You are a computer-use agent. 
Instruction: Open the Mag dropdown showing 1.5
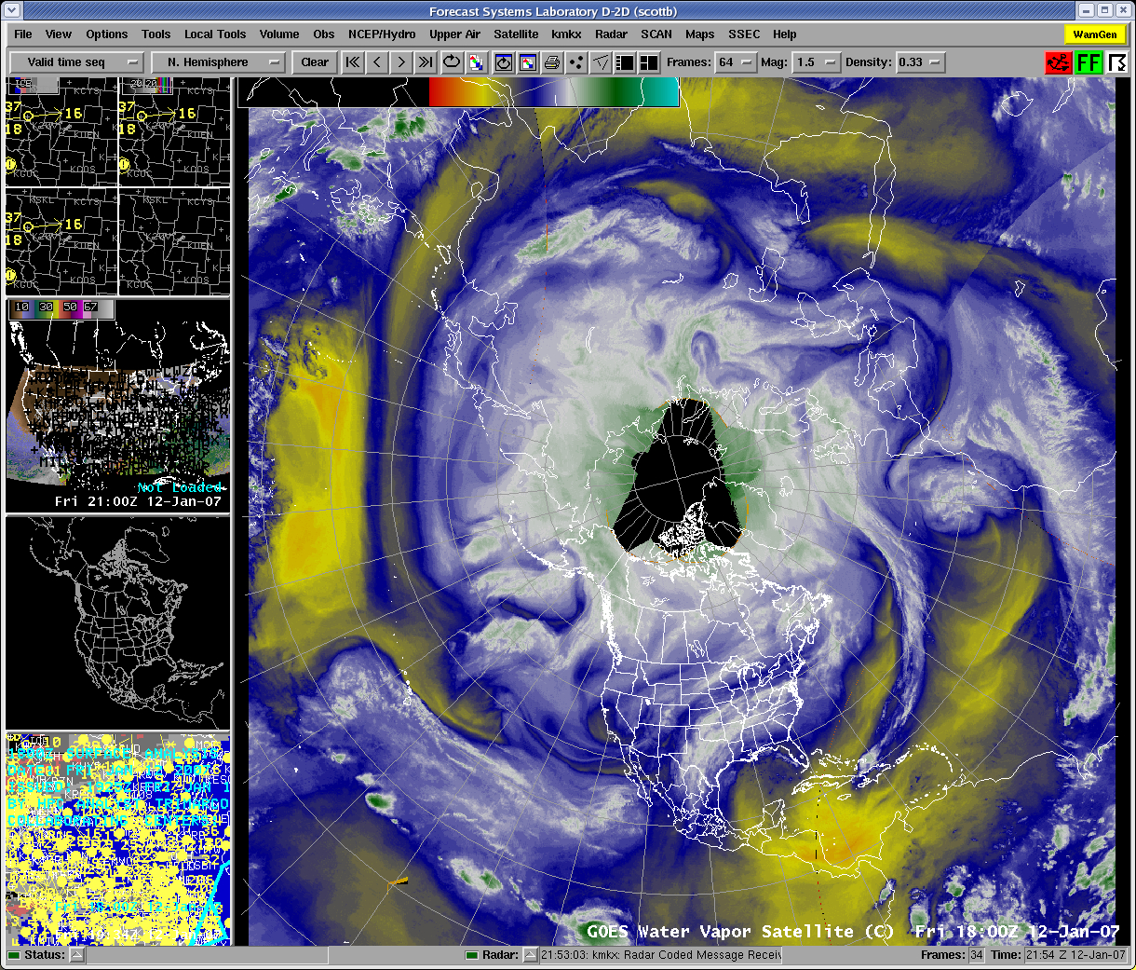[x=816, y=62]
